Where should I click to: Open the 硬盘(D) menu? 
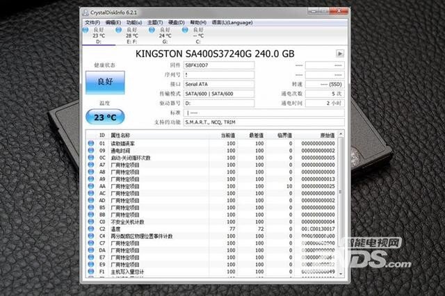176,22
